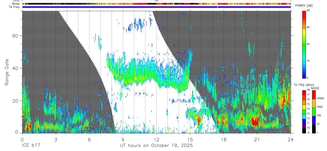The height and width of the screenshot is (151, 327).
Task: Click the '13' label on the TX FRQ legend
Action: [x=308, y=113]
